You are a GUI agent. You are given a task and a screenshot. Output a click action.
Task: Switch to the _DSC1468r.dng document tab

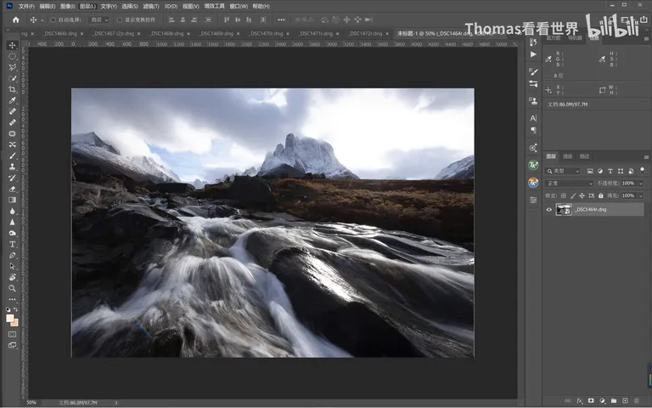click(x=166, y=33)
